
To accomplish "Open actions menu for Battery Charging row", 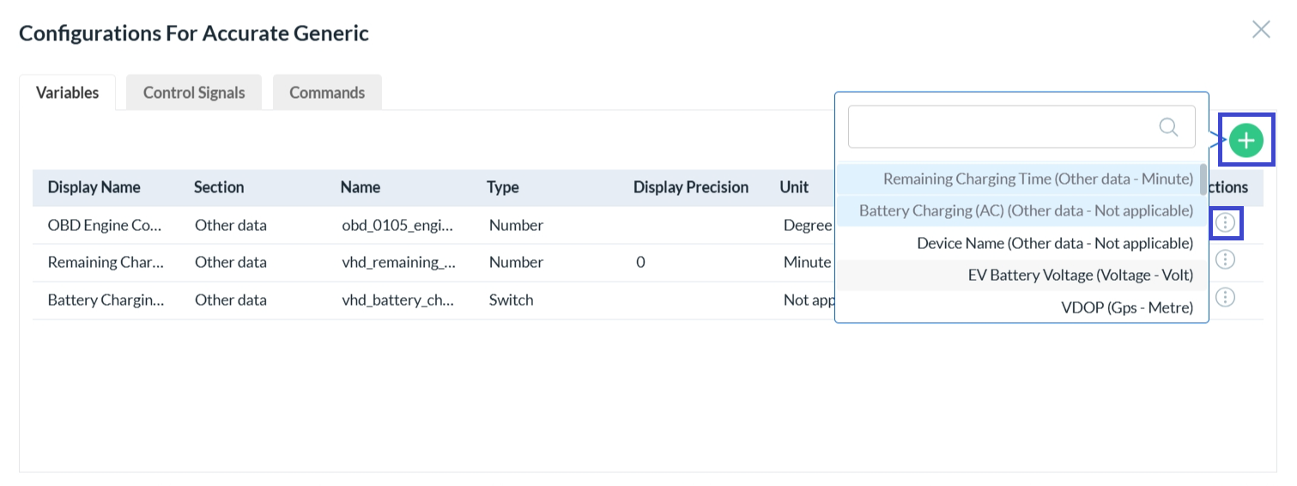I will 1226,297.
